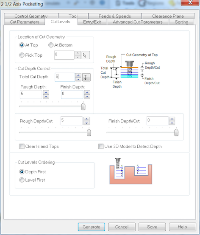Select the At Top radio button

[22, 45]
